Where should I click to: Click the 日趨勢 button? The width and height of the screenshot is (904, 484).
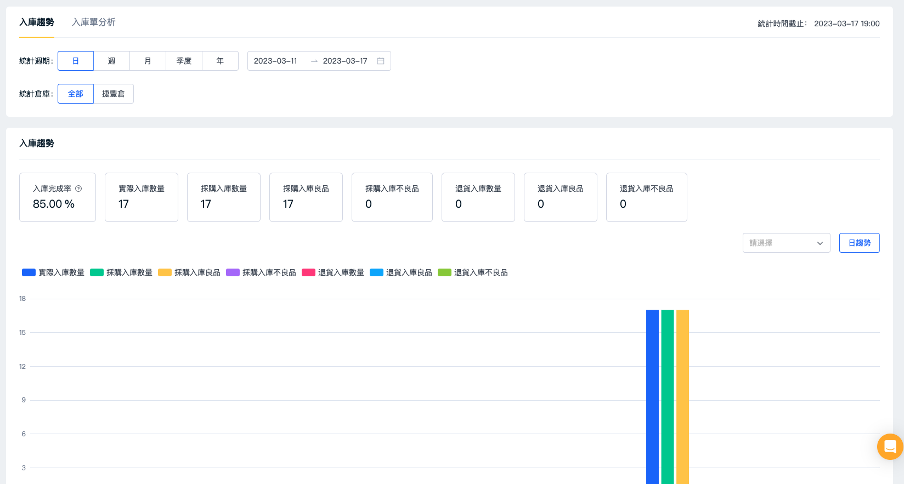pyautogui.click(x=860, y=243)
